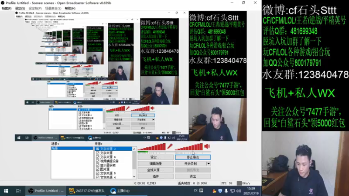Click the 预览串流 button

193,170
